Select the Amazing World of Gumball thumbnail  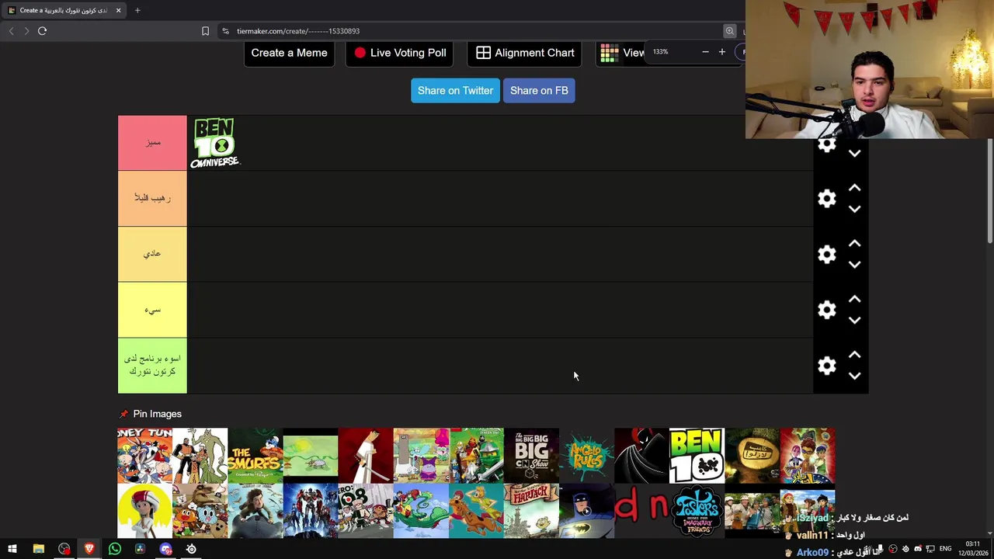[x=200, y=511]
